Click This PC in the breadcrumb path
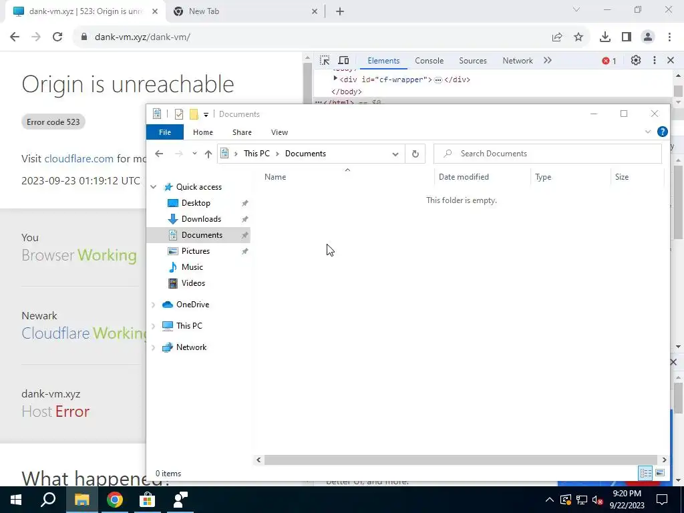 point(256,154)
